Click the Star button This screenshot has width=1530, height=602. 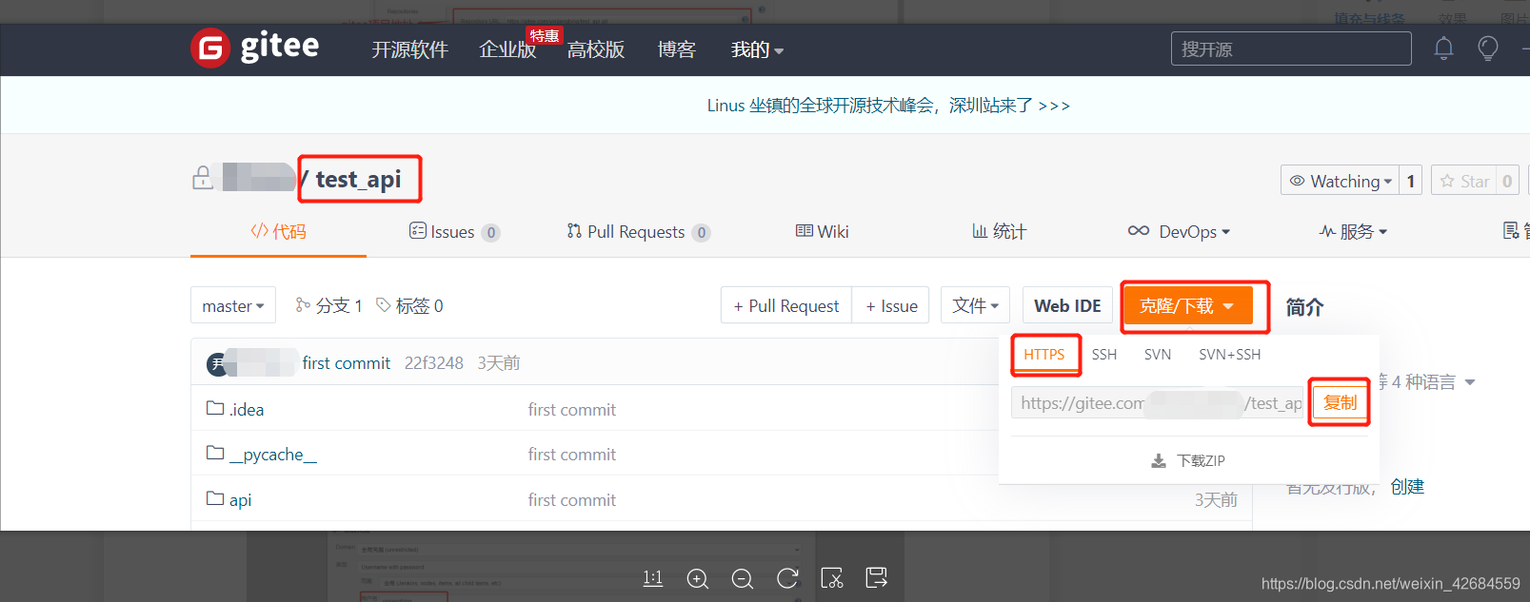pos(1464,181)
